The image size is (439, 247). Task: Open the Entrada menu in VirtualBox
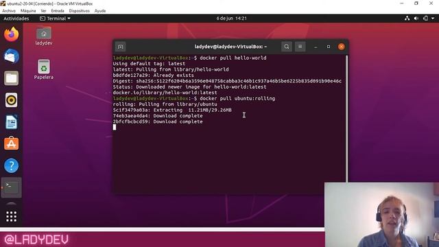coord(58,11)
